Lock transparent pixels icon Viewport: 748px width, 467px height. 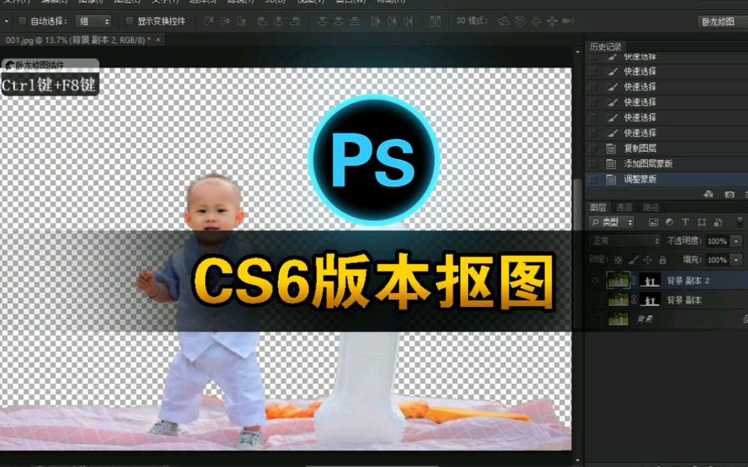[x=618, y=260]
